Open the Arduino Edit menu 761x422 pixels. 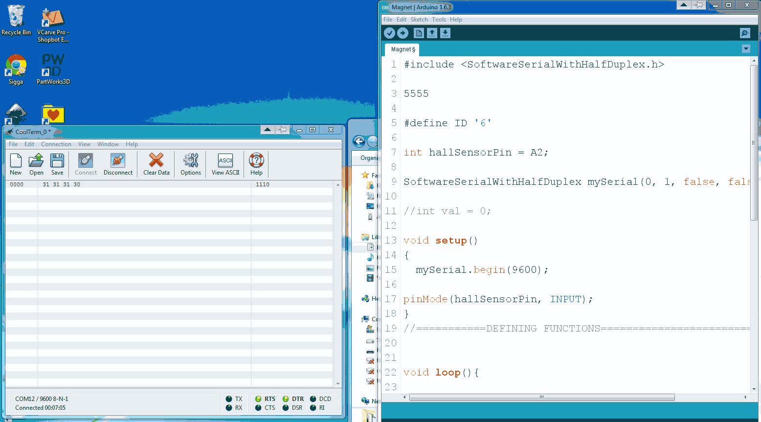point(402,20)
